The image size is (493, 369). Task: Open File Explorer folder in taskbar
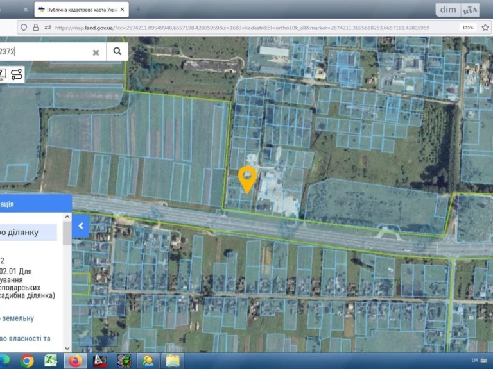pyautogui.click(x=173, y=361)
